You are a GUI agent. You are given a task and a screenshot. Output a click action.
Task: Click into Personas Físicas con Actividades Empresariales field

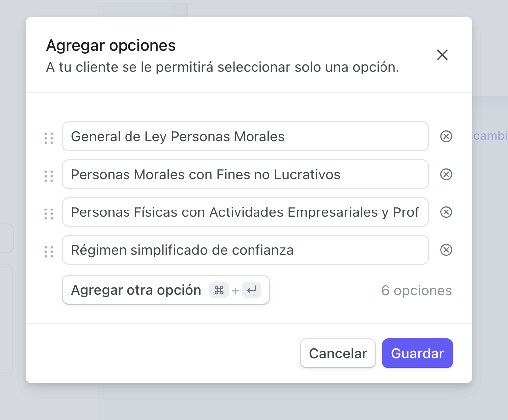[245, 212]
